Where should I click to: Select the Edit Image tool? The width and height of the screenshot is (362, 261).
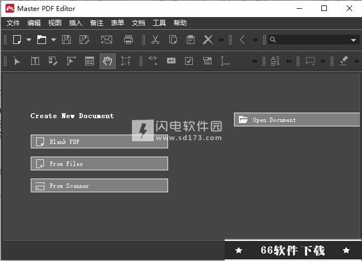point(53,61)
